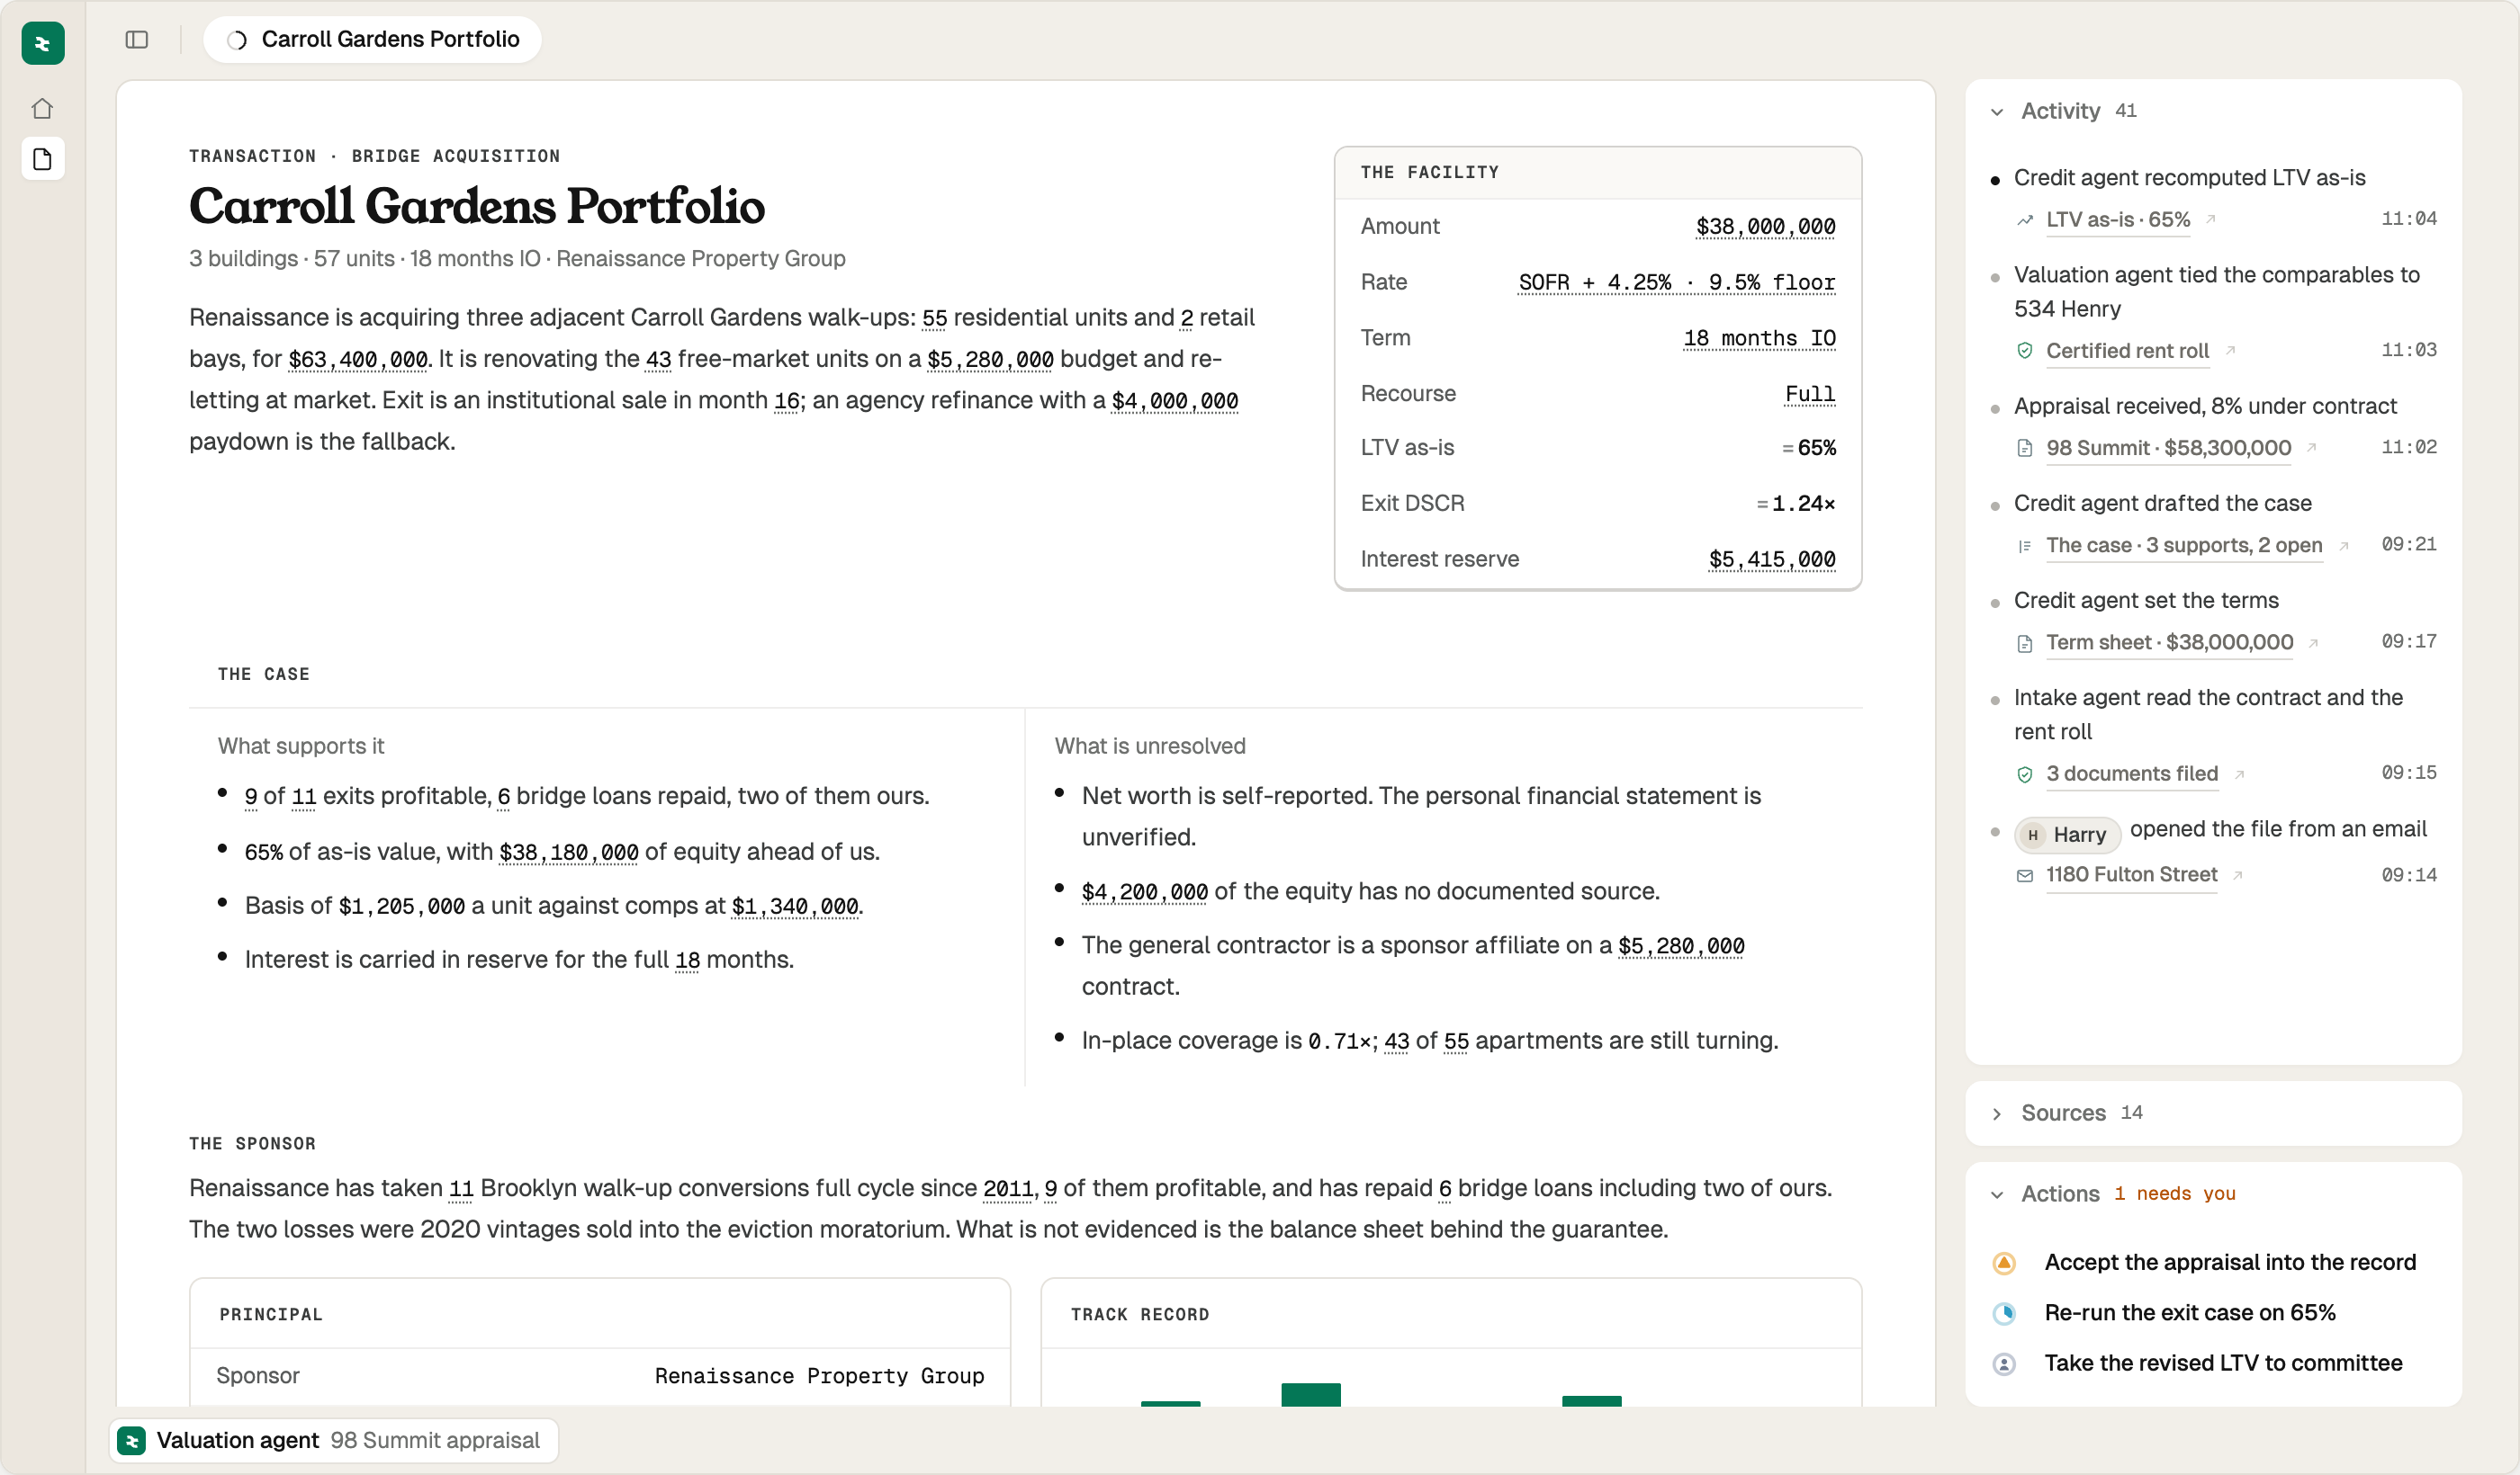
Task: Select the documents page icon in sidebar
Action: [x=42, y=159]
